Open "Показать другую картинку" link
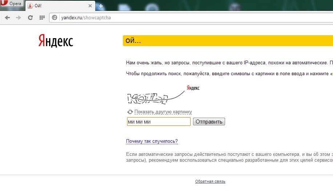Image resolution: width=333 pixels, height=186 pixels. pos(163,112)
